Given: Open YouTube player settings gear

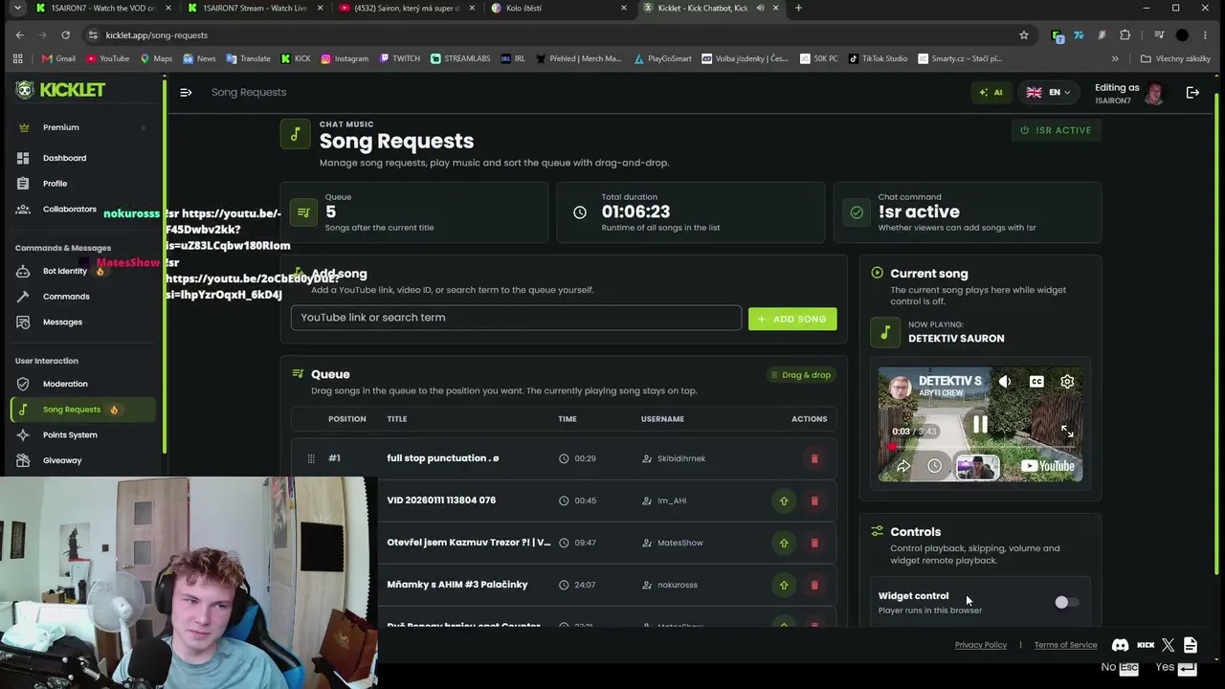Looking at the screenshot, I should (1067, 381).
